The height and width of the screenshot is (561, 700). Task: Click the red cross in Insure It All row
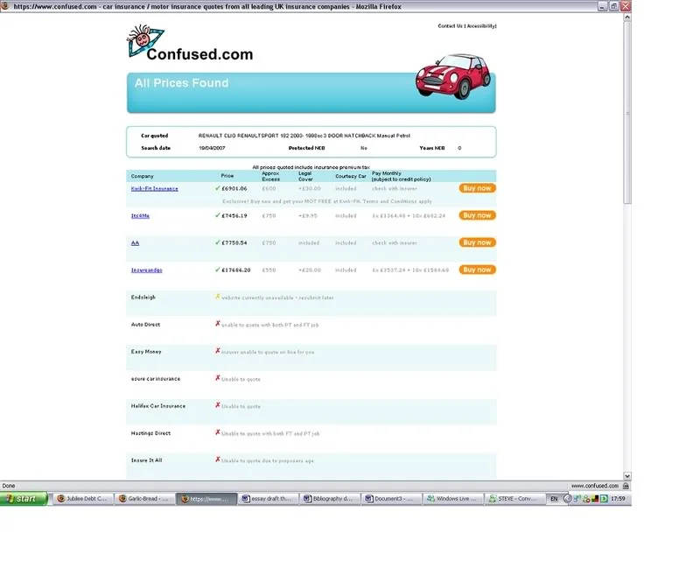click(x=218, y=459)
